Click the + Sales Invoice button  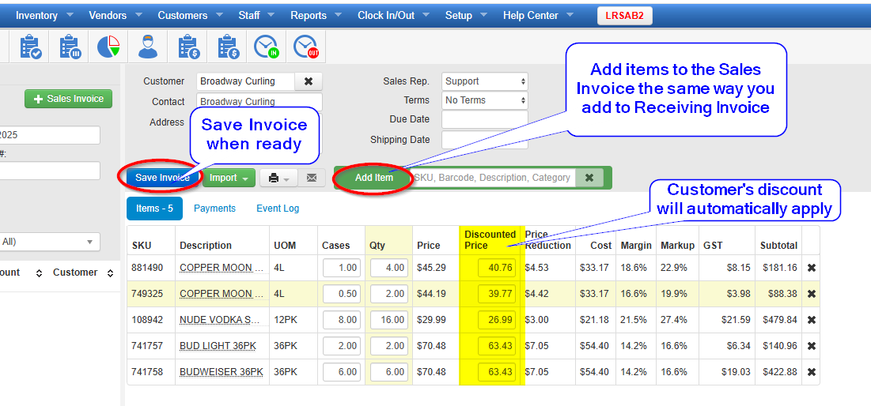coord(68,99)
